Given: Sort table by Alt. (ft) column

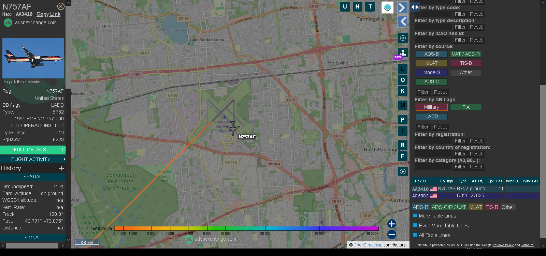Looking at the screenshot, I should (x=477, y=181).
